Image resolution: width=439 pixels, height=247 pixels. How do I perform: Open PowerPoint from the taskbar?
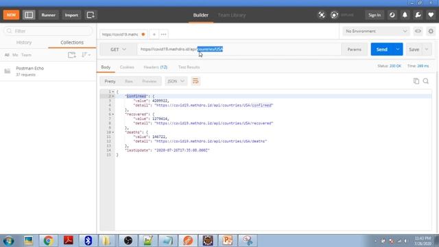click(228, 241)
